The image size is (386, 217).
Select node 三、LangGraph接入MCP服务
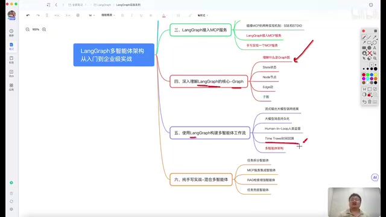pyautogui.click(x=201, y=30)
